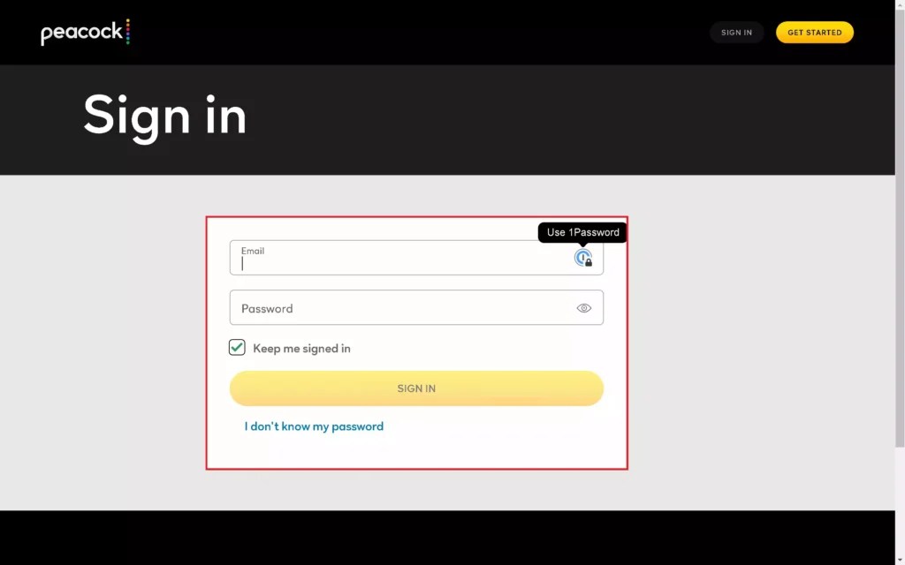This screenshot has height=565, width=905.
Task: Click the Sign in page heading
Action: pos(164,116)
